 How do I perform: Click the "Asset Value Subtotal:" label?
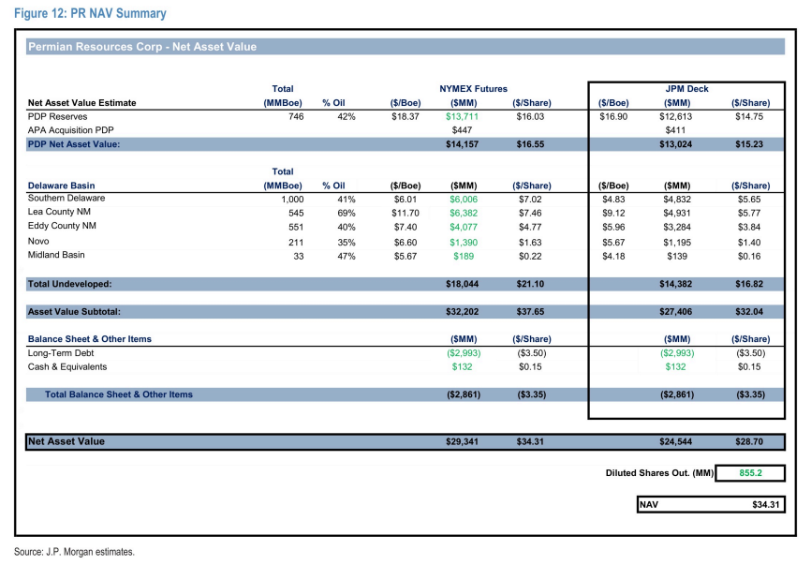point(74,312)
